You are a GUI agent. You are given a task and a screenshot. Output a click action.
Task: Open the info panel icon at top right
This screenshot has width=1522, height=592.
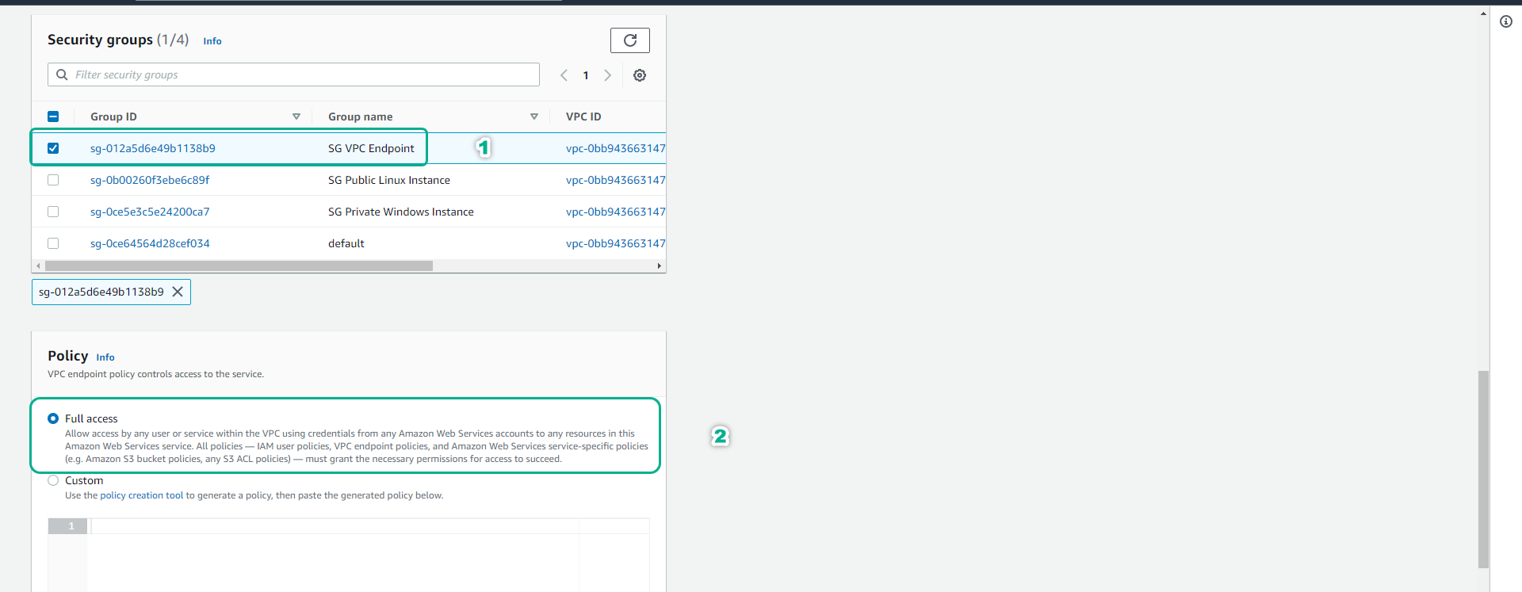(1505, 21)
